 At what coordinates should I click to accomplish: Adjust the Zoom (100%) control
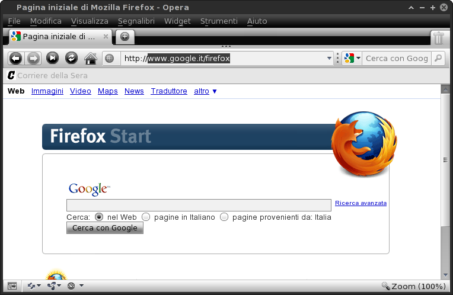pos(414,286)
